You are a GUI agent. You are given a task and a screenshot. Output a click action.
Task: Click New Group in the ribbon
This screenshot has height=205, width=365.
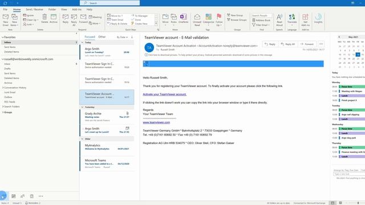point(235,15)
